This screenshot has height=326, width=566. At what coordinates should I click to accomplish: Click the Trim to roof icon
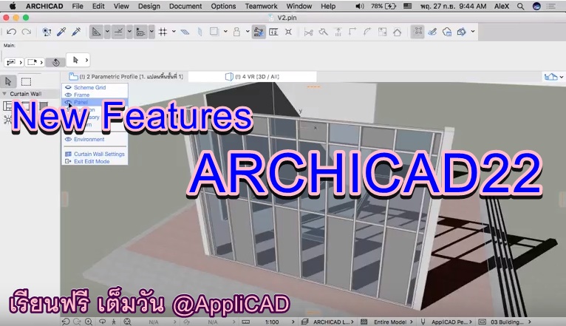[338, 32]
